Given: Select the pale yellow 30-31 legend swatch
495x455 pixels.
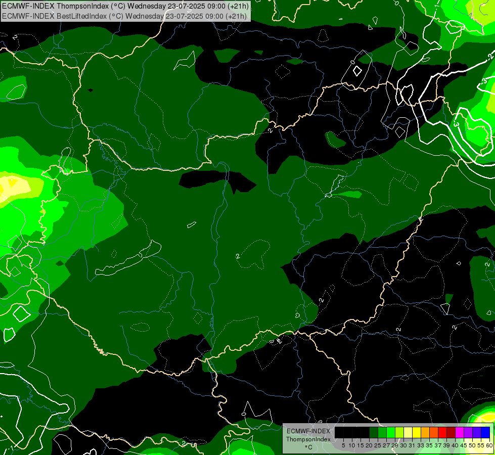Looking at the screenshot, I should [408, 432].
